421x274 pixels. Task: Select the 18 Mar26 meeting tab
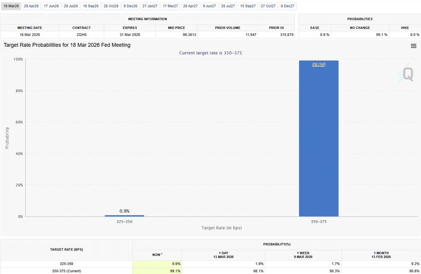tap(11, 6)
